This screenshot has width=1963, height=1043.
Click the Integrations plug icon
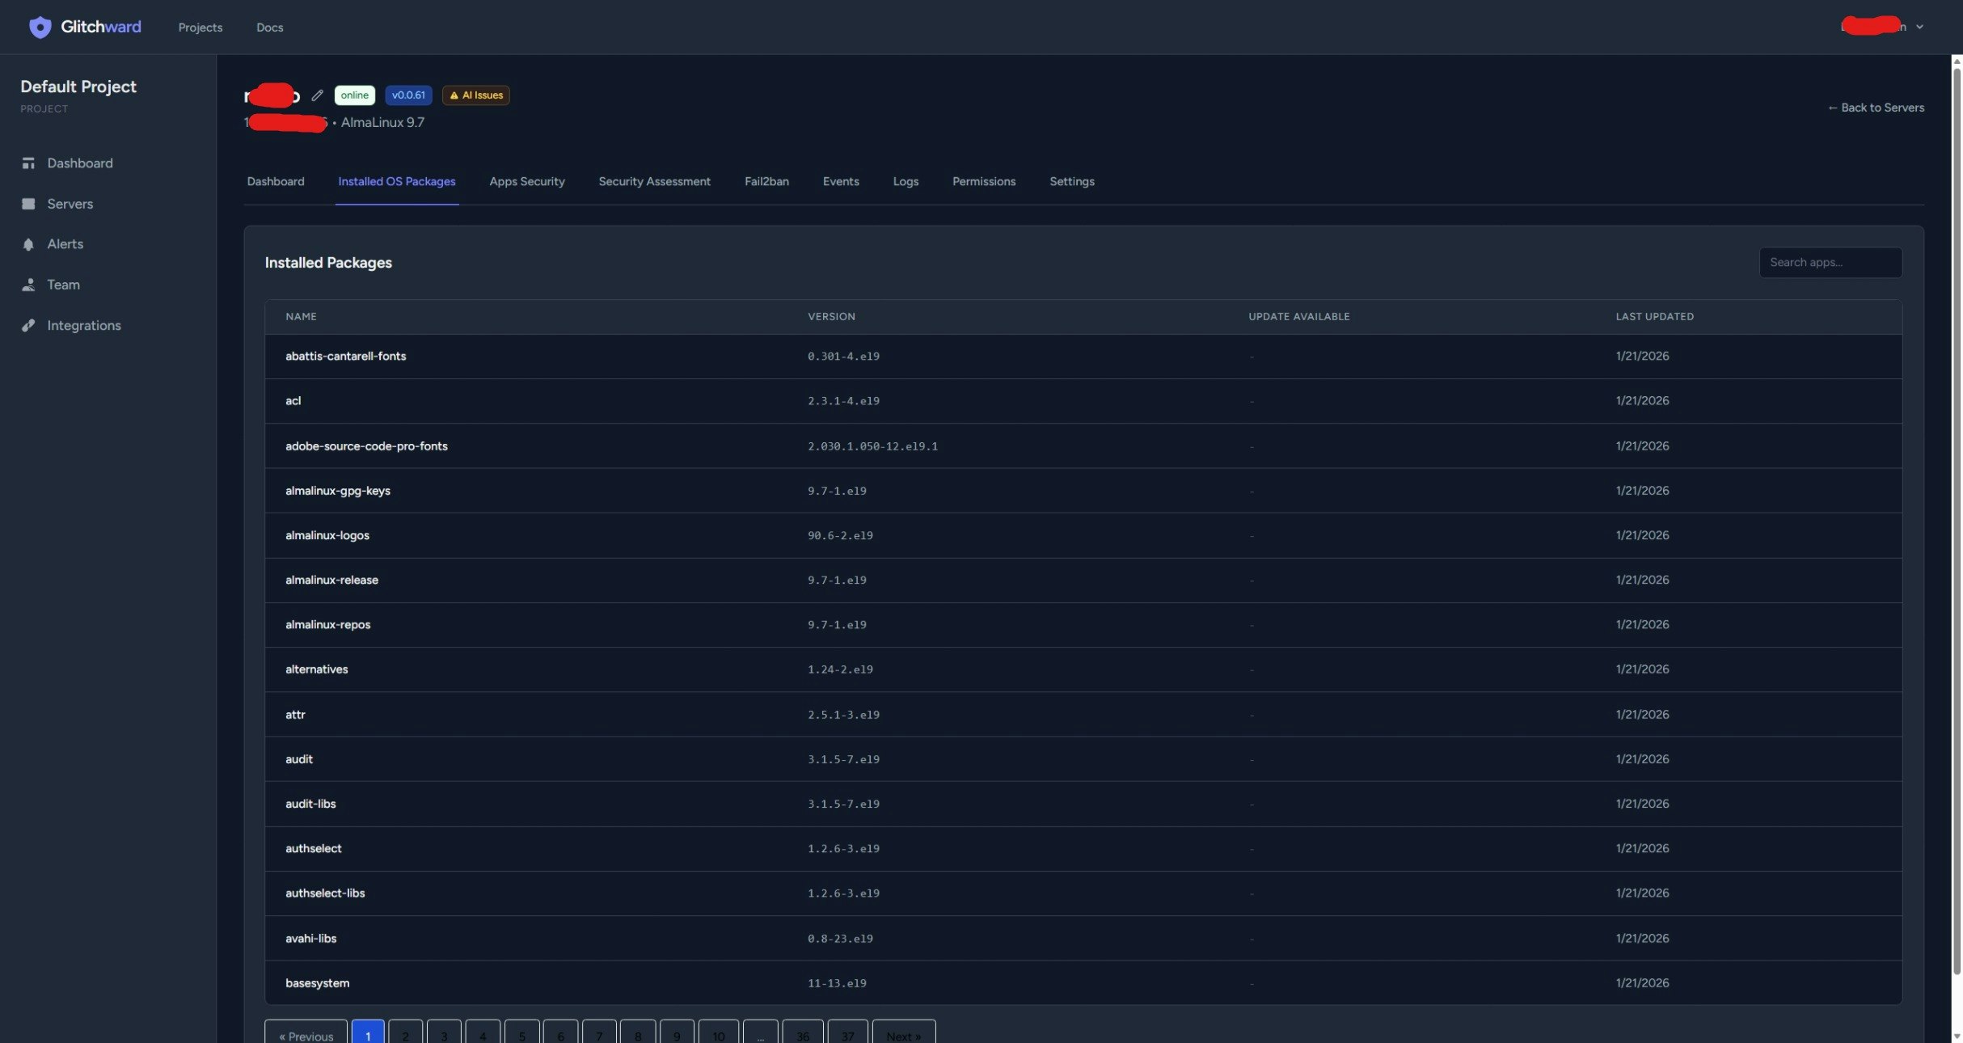[x=28, y=325]
